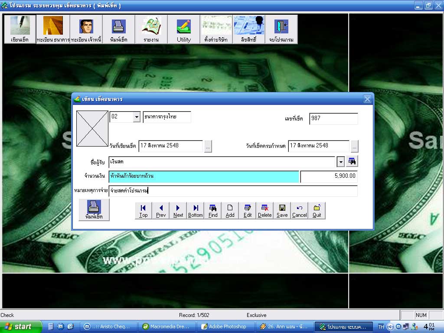Click the รายงาน (reports) toolbar icon

(x=151, y=29)
